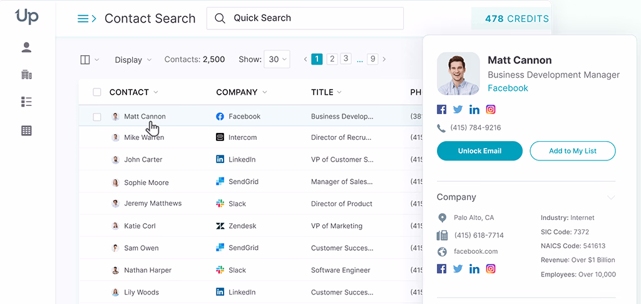641x304 pixels.
Task: Check the checkbox for Matt Cannon's row
Action: point(97,117)
